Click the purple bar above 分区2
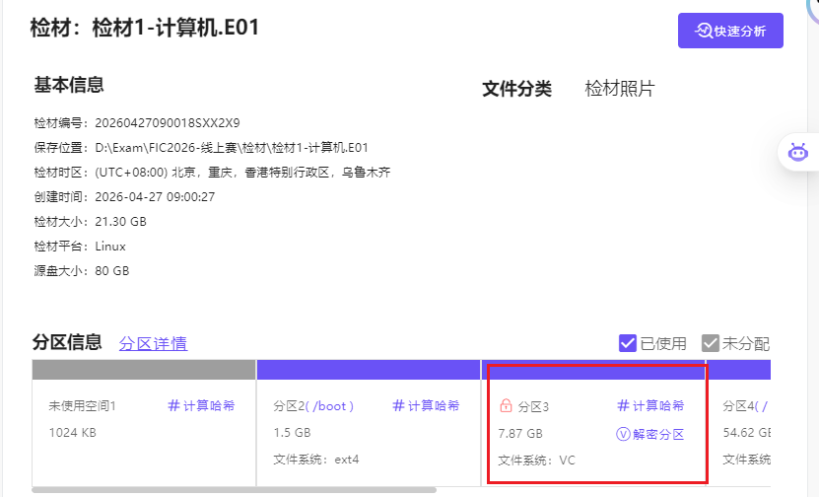 (369, 370)
